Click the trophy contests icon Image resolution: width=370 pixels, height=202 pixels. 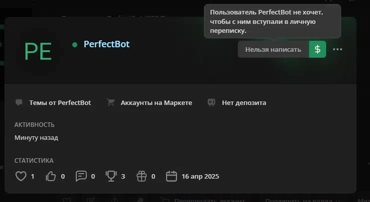[111, 176]
